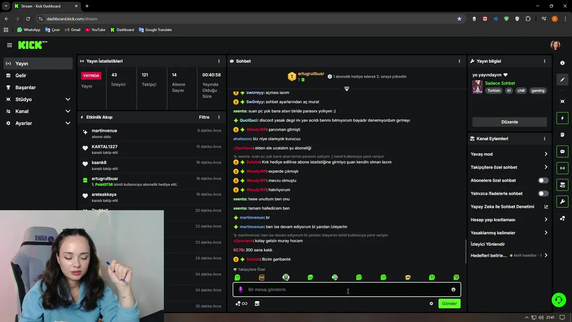Click the Turkish tag in Yayın bilgisi

coord(494,90)
